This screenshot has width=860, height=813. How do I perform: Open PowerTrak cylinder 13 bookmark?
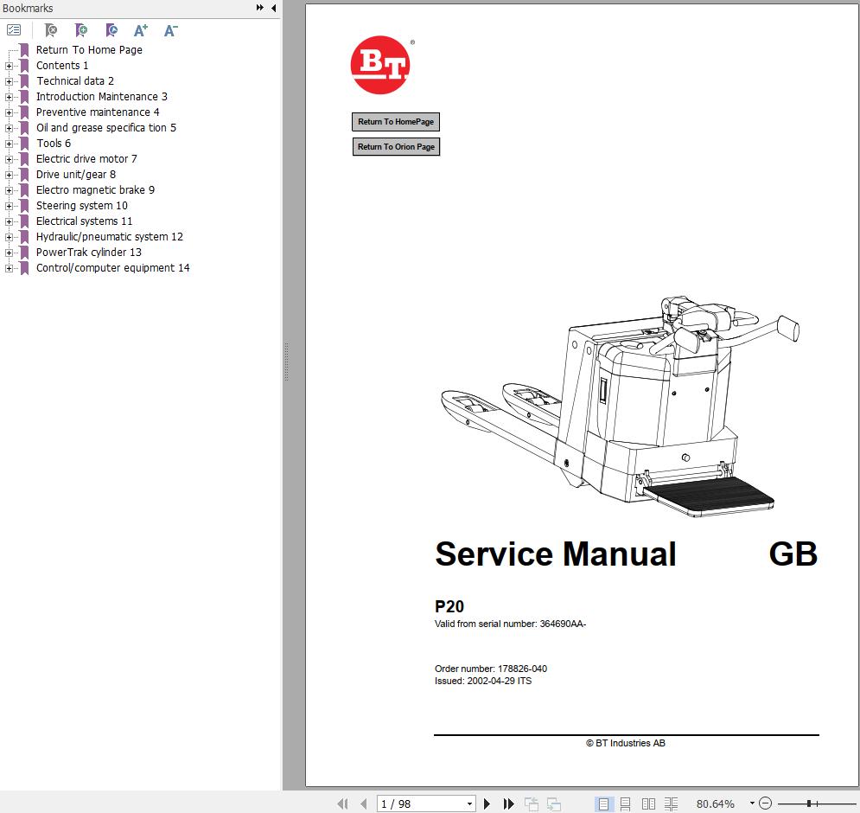point(89,252)
